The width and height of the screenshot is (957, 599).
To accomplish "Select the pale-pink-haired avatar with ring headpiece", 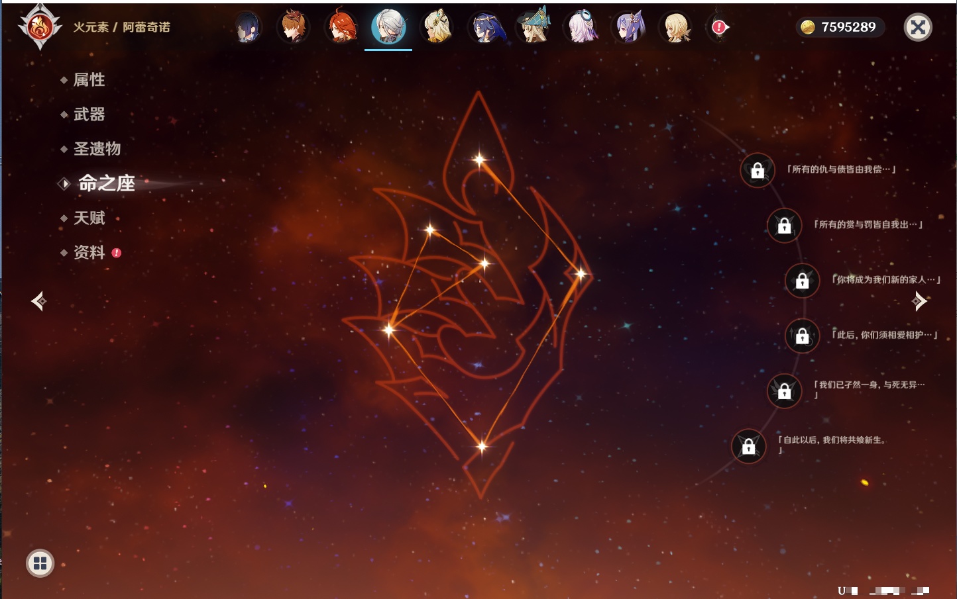I will (581, 27).
